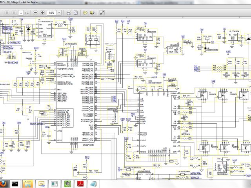Screen dimensions: 251x188
Task: Open Evernote from the taskbar
Action: (x=67, y=183)
